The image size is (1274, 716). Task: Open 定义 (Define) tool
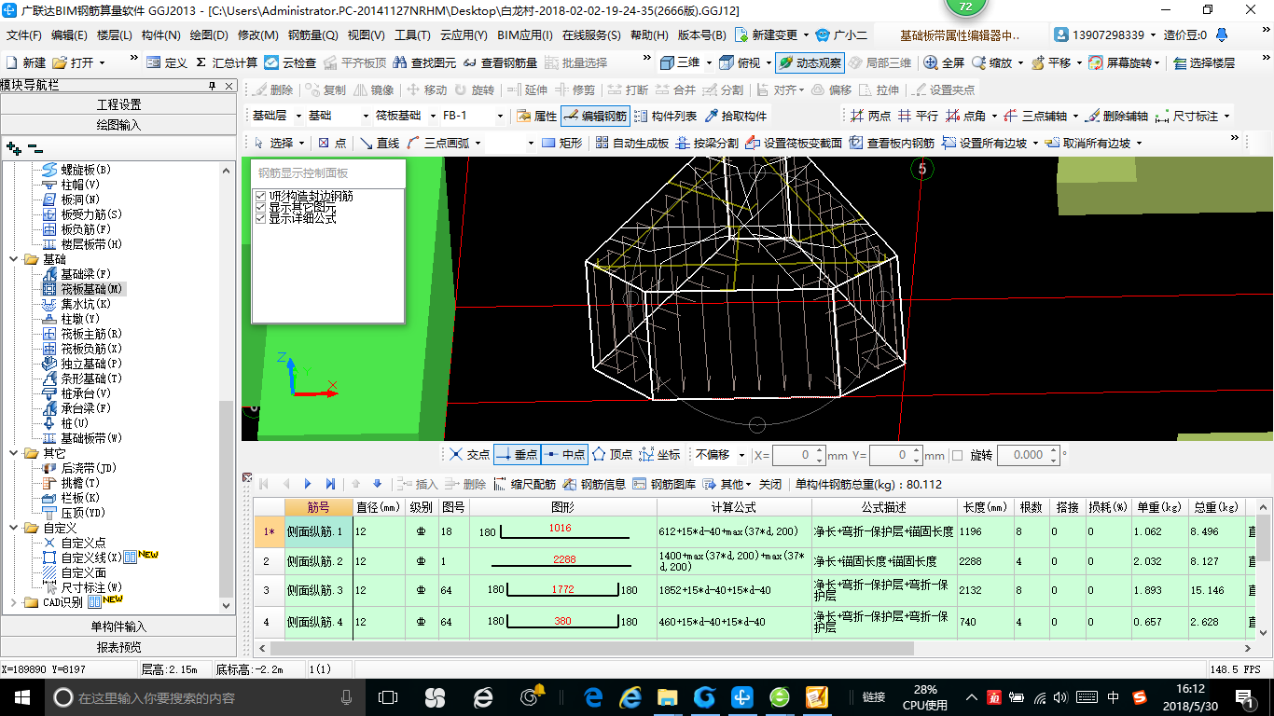pyautogui.click(x=167, y=62)
